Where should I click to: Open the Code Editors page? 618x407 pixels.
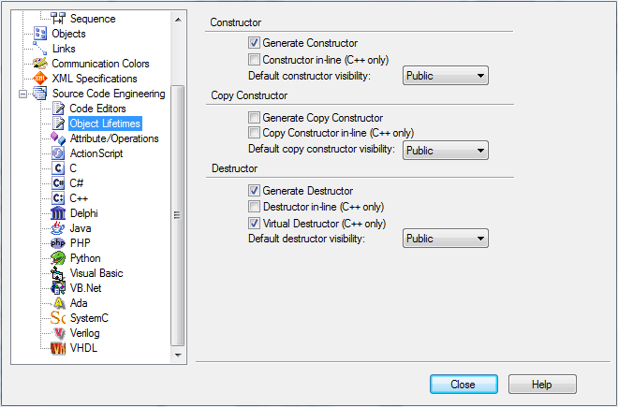tap(97, 109)
